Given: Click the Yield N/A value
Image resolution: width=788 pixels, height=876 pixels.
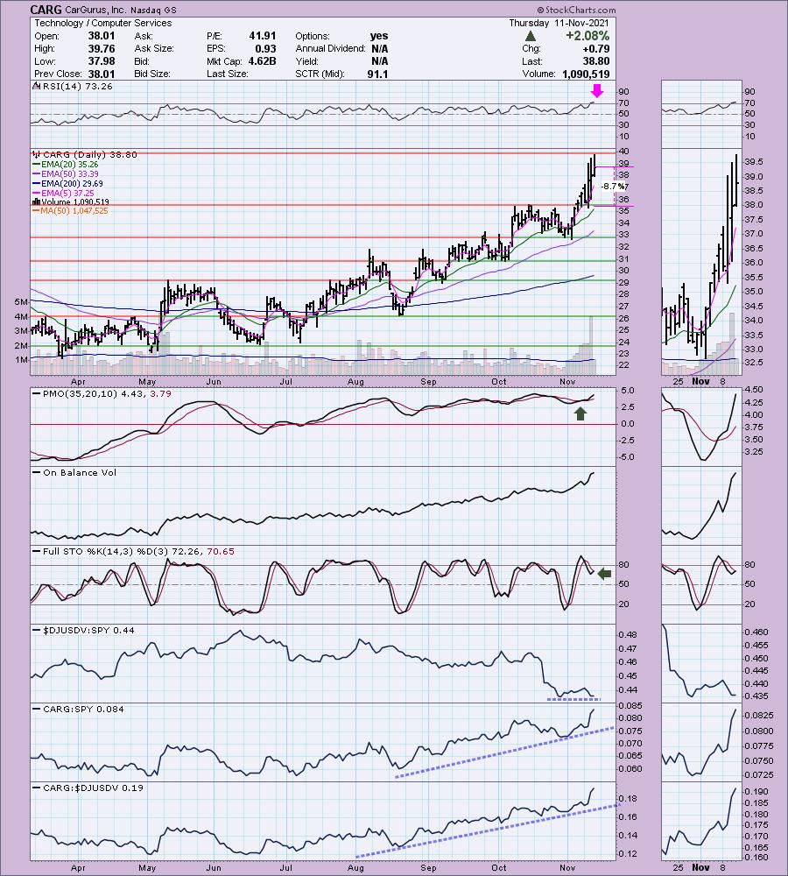Looking at the screenshot, I should point(380,61).
